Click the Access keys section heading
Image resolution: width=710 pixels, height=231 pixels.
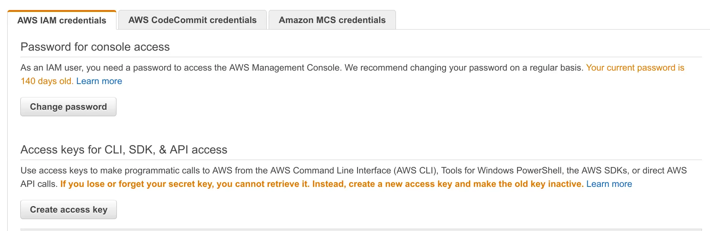point(124,150)
